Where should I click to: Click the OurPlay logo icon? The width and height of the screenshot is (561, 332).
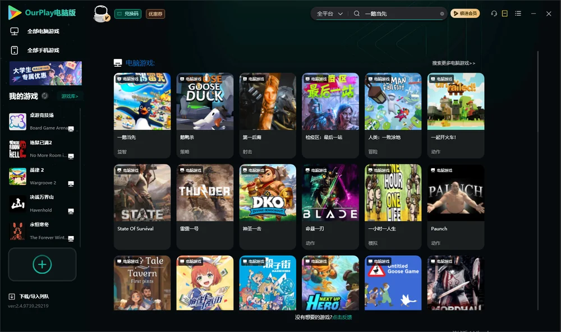pyautogui.click(x=15, y=13)
